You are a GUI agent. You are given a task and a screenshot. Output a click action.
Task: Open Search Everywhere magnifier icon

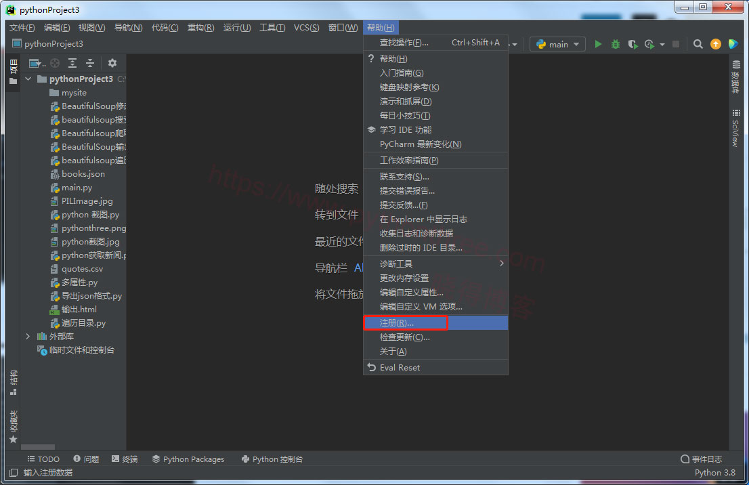point(698,44)
